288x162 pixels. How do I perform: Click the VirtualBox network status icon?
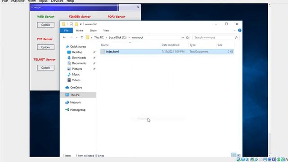pyautogui.click(x=252, y=159)
